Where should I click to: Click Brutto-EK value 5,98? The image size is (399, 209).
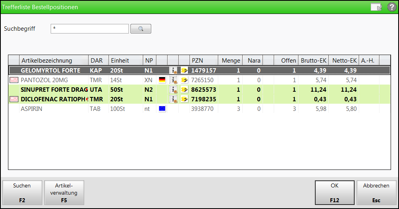coord(321,109)
